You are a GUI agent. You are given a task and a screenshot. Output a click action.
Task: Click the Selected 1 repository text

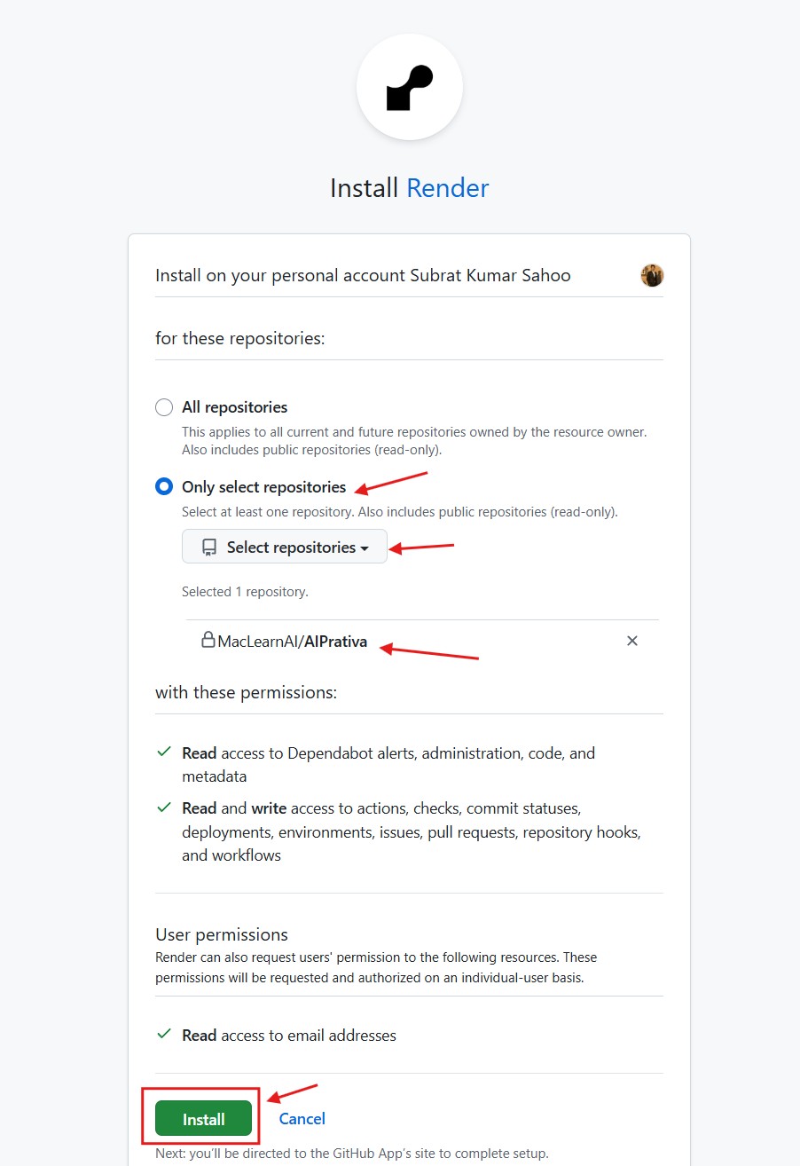(245, 592)
